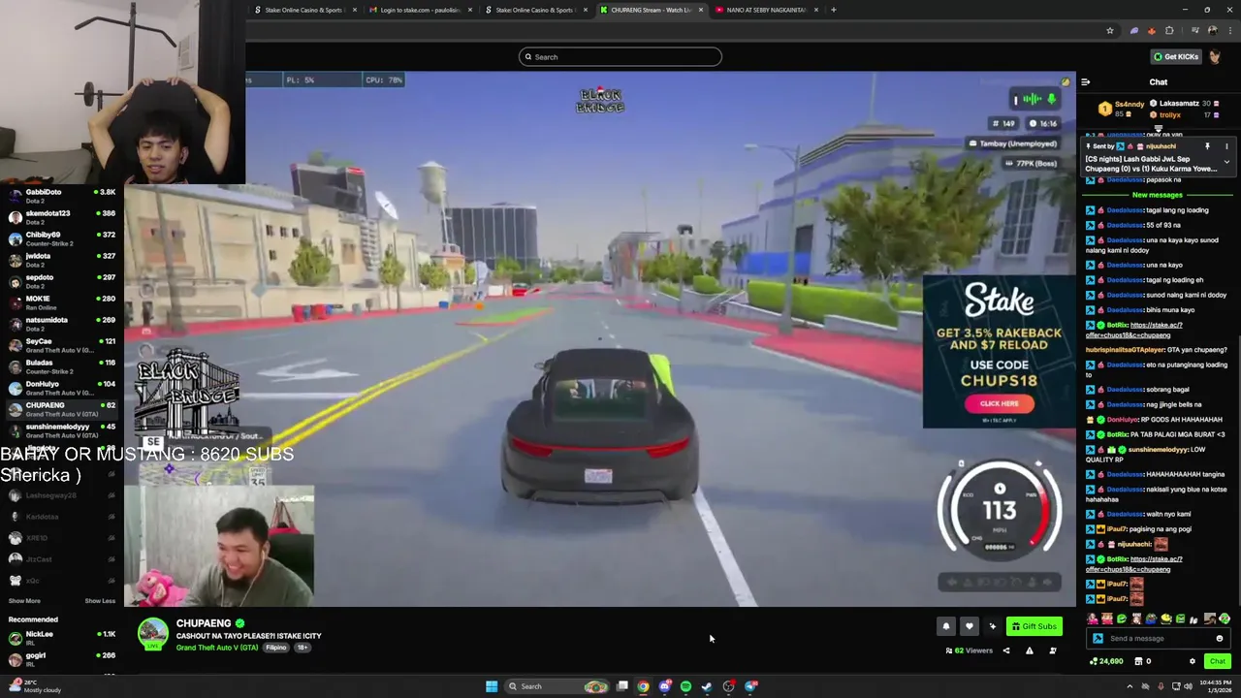Unpin the pinned message with the pin icon
Image resolution: width=1241 pixels, height=698 pixels.
point(1207,146)
